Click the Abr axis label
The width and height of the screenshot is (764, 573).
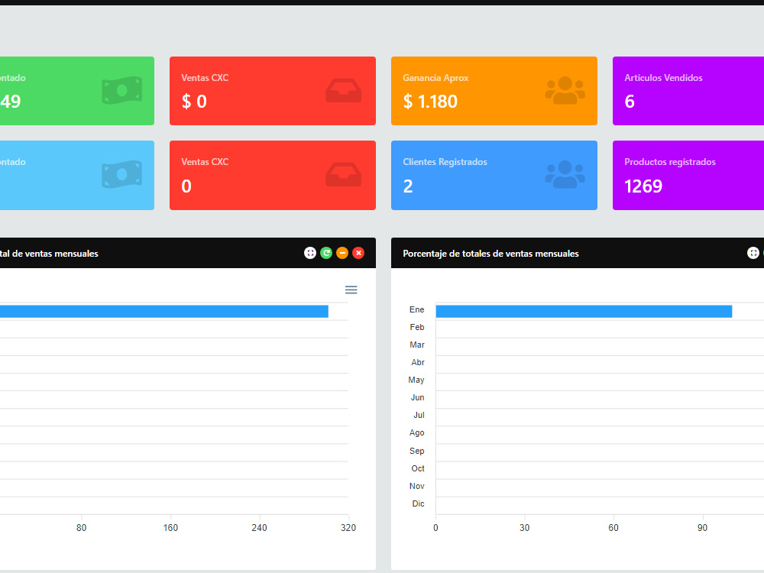418,362
